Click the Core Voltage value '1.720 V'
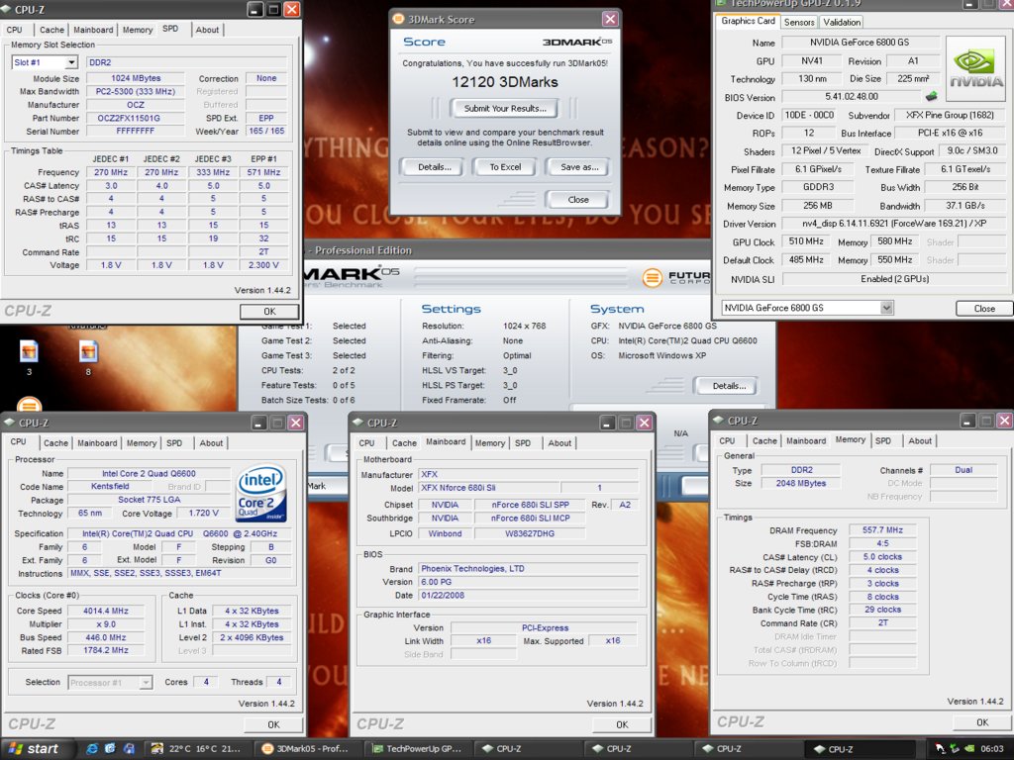 pos(203,514)
